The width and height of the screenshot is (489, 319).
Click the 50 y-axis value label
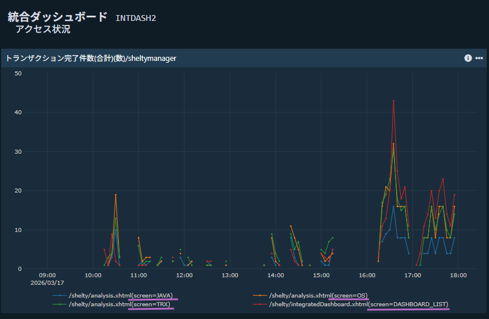(x=18, y=73)
